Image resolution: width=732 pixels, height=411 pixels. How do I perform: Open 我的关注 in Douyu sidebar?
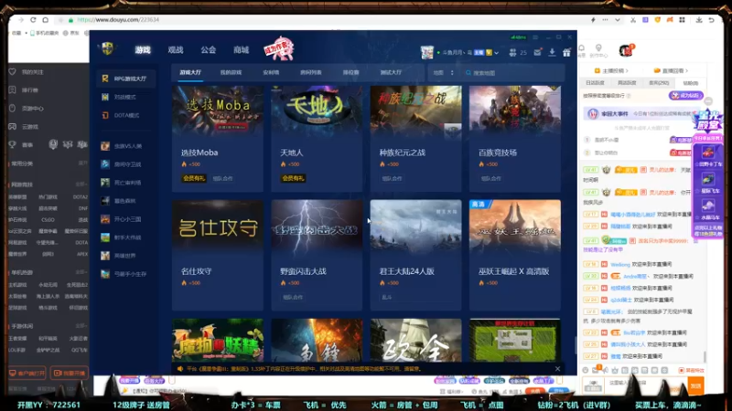[27, 72]
